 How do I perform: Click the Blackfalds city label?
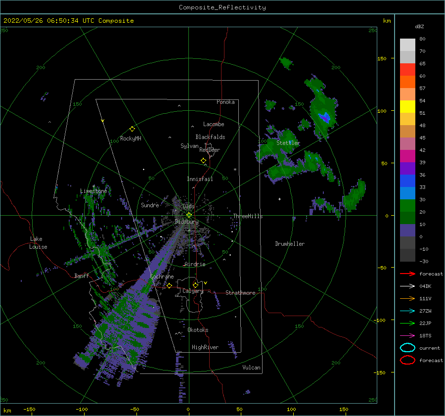[x=210, y=137]
